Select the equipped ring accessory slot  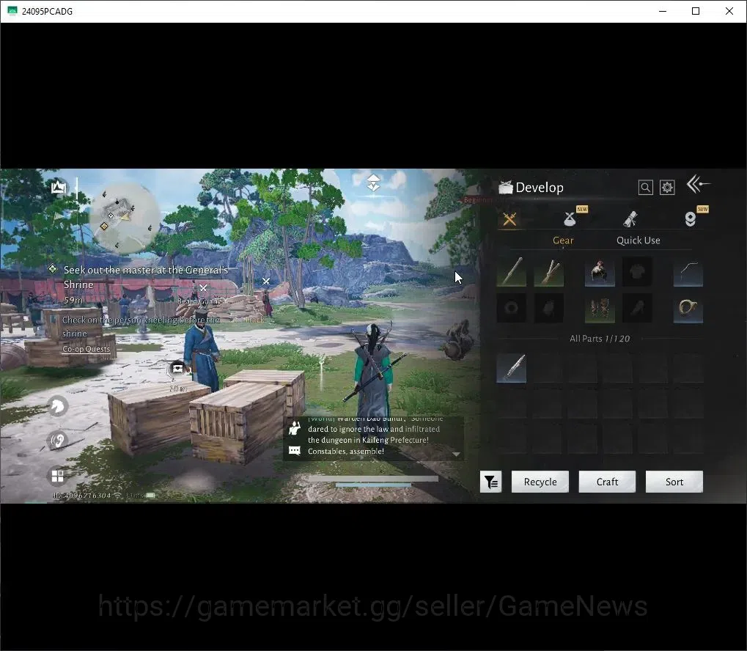pos(688,309)
